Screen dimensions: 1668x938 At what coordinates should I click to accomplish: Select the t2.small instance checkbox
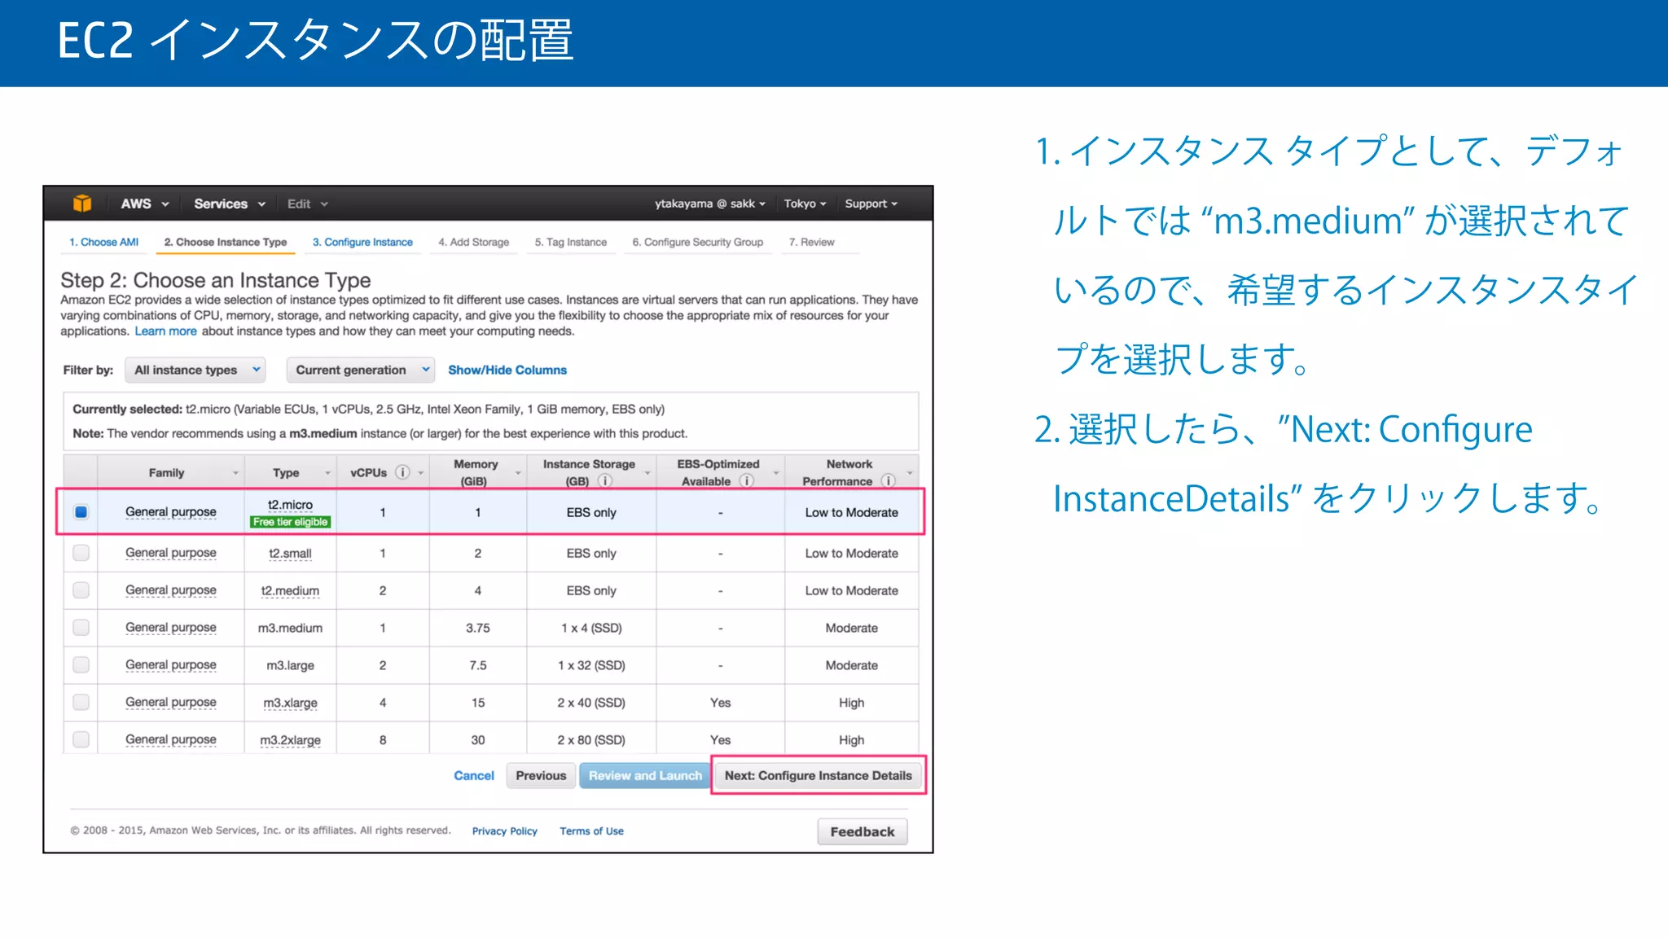[x=81, y=553]
